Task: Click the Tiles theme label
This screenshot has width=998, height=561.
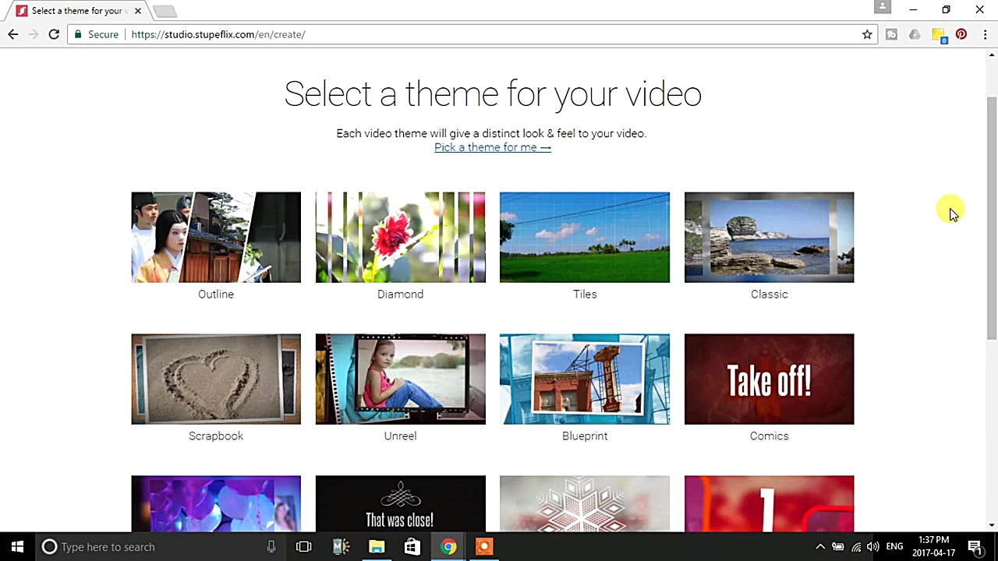Action: (x=585, y=295)
